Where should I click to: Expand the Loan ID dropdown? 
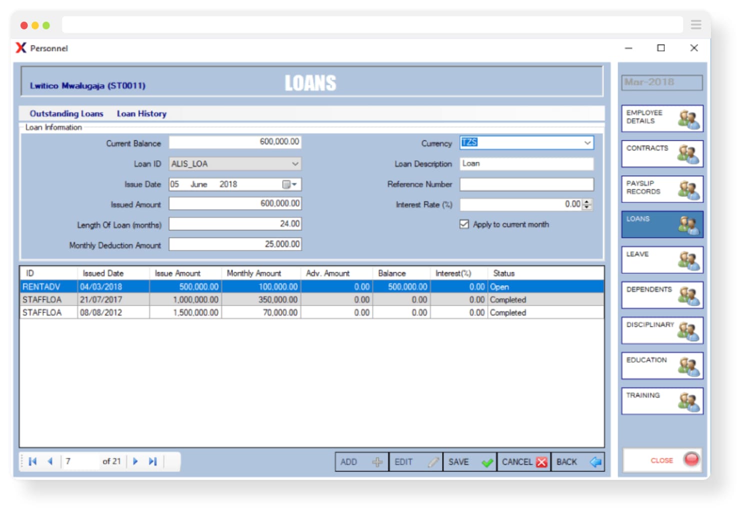(295, 164)
